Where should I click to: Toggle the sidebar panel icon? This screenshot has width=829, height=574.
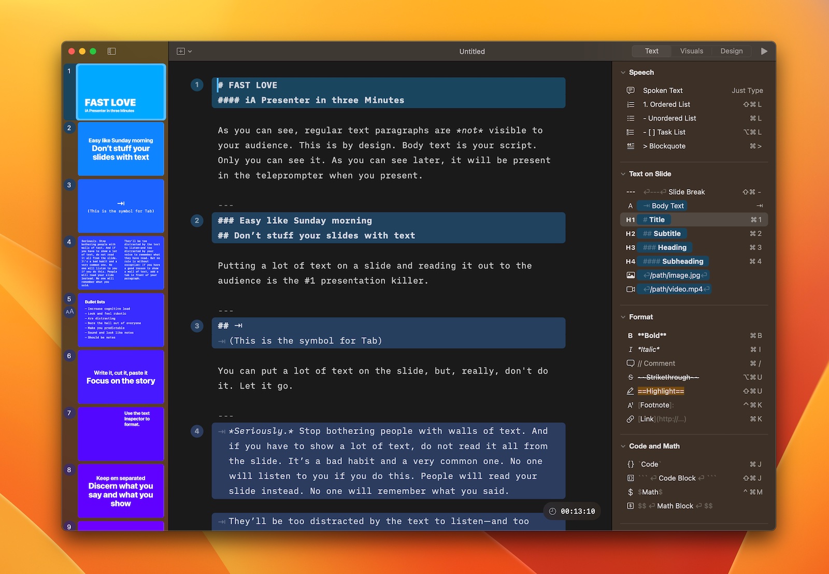pos(111,51)
